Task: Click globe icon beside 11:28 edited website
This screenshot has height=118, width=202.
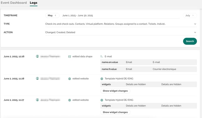Action: point(70,79)
